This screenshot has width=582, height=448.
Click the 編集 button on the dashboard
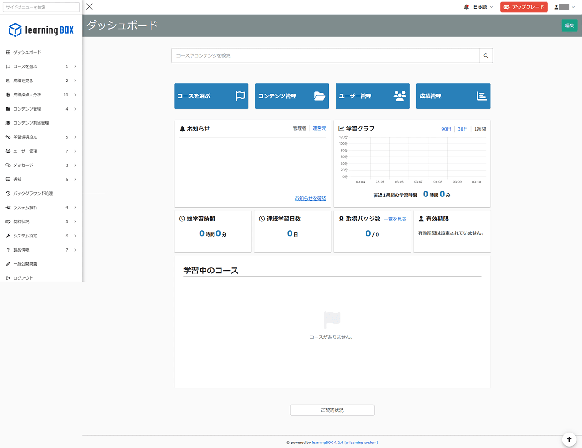click(569, 25)
